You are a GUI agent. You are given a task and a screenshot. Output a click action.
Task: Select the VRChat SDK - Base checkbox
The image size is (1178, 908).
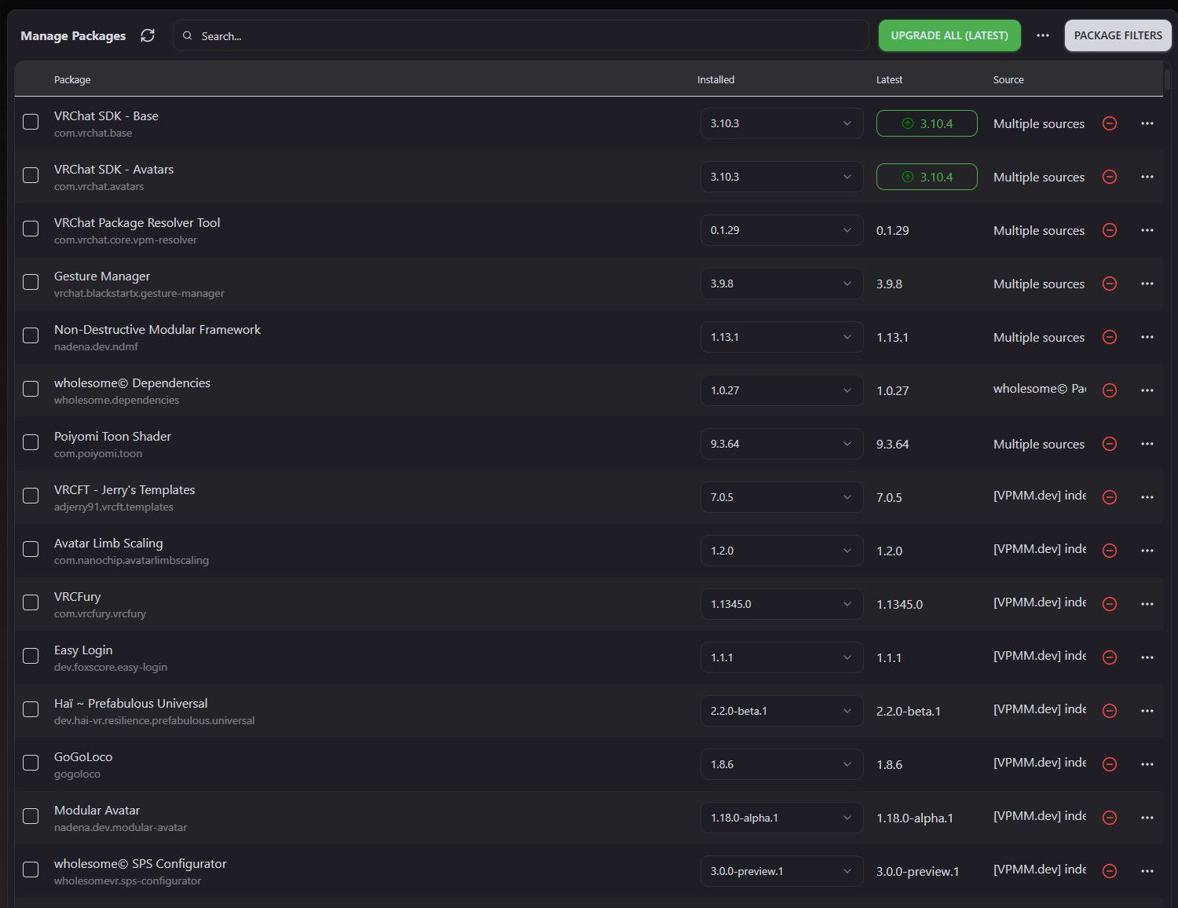(31, 122)
